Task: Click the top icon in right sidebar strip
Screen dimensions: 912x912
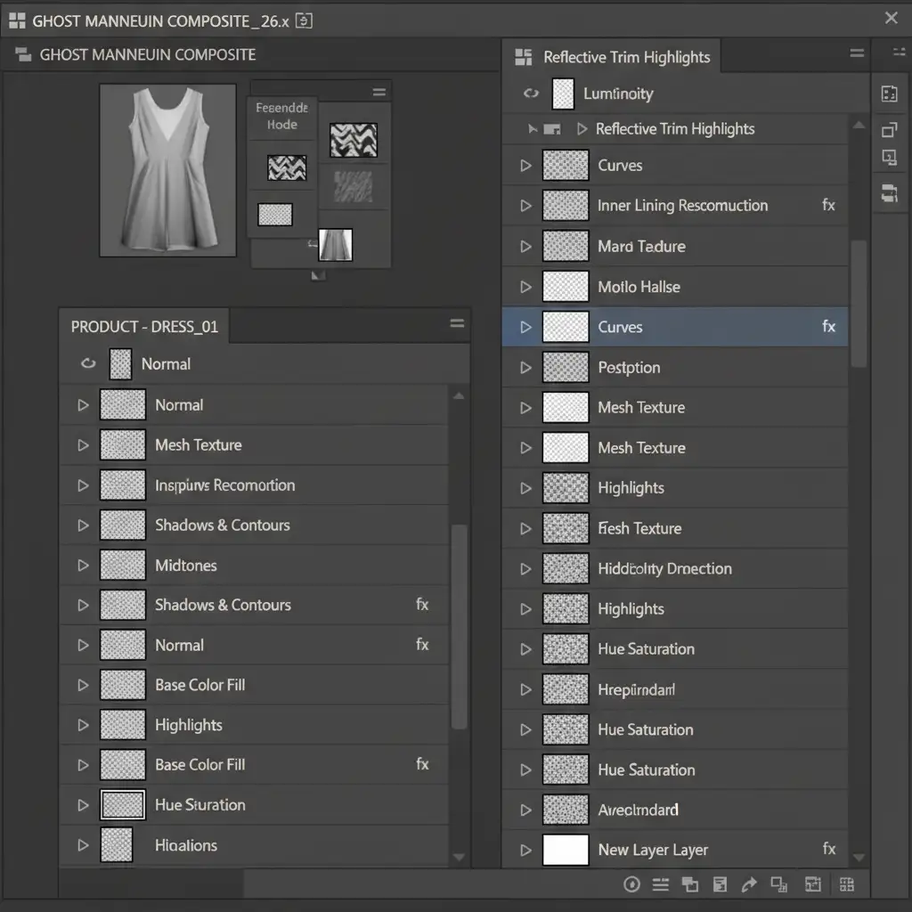Action: tap(889, 94)
